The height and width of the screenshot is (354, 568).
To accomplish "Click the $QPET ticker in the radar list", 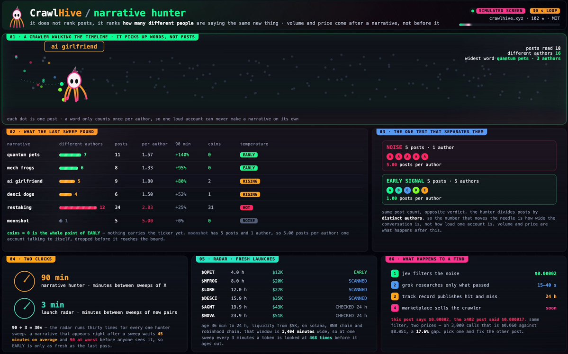I will (208, 272).
